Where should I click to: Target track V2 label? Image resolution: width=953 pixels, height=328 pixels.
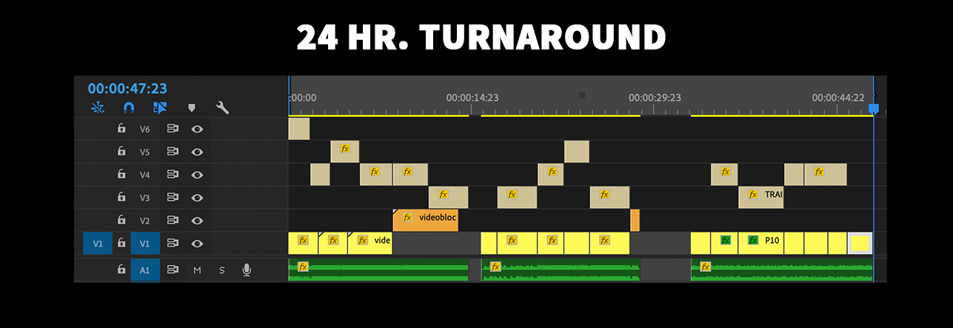click(x=145, y=220)
